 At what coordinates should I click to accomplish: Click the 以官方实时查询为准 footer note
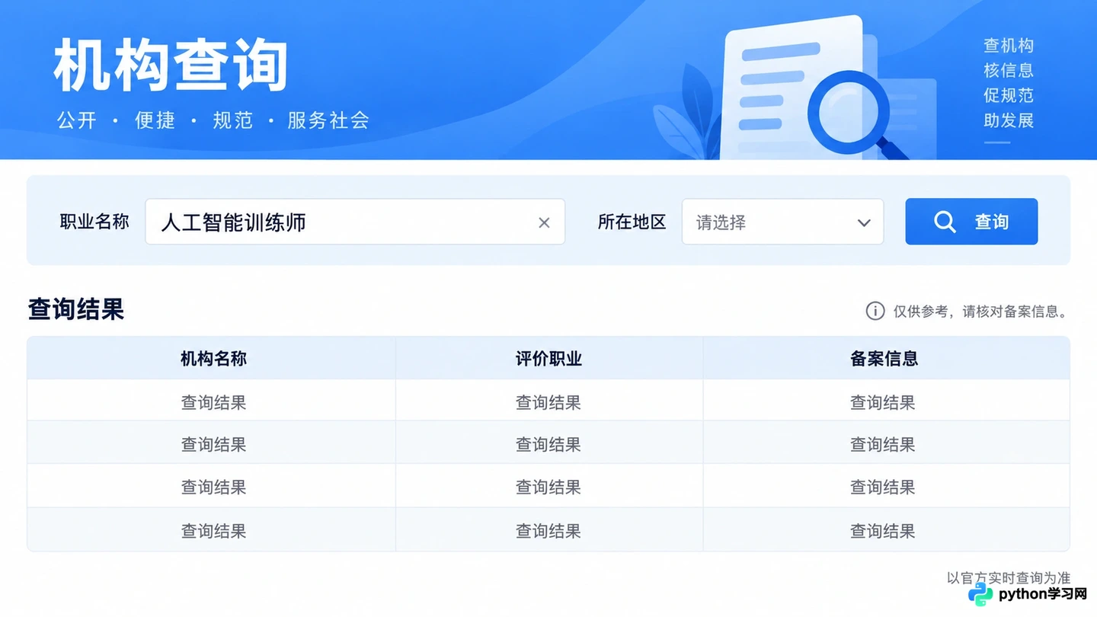[1009, 578]
